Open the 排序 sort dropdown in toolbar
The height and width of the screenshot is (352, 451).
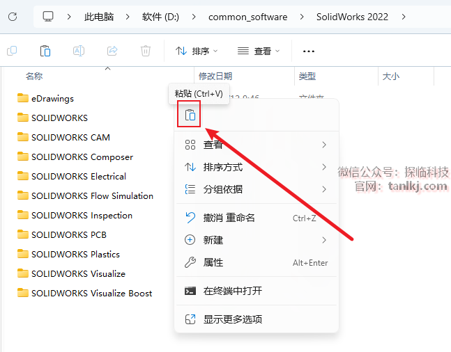(197, 51)
